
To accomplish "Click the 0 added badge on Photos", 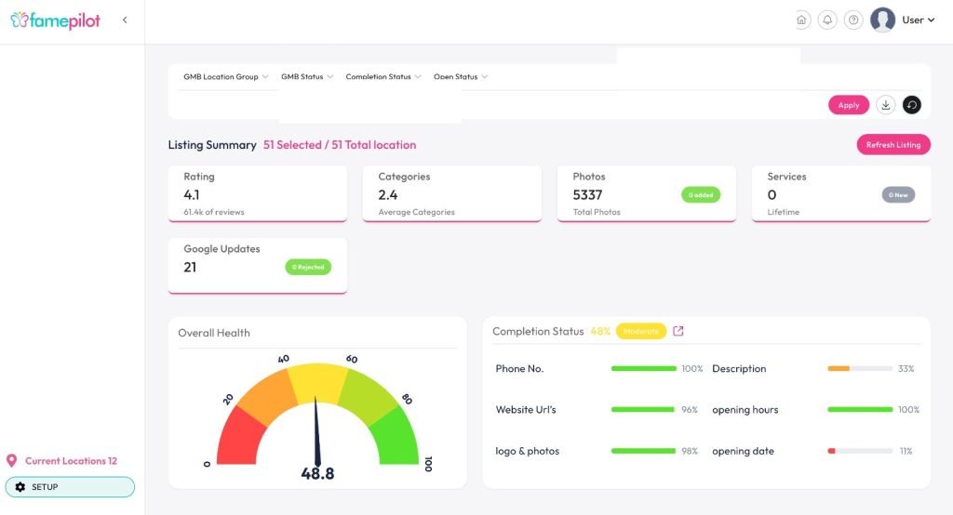I will 701,195.
